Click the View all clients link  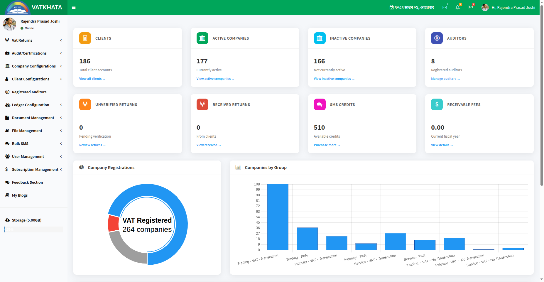click(92, 79)
